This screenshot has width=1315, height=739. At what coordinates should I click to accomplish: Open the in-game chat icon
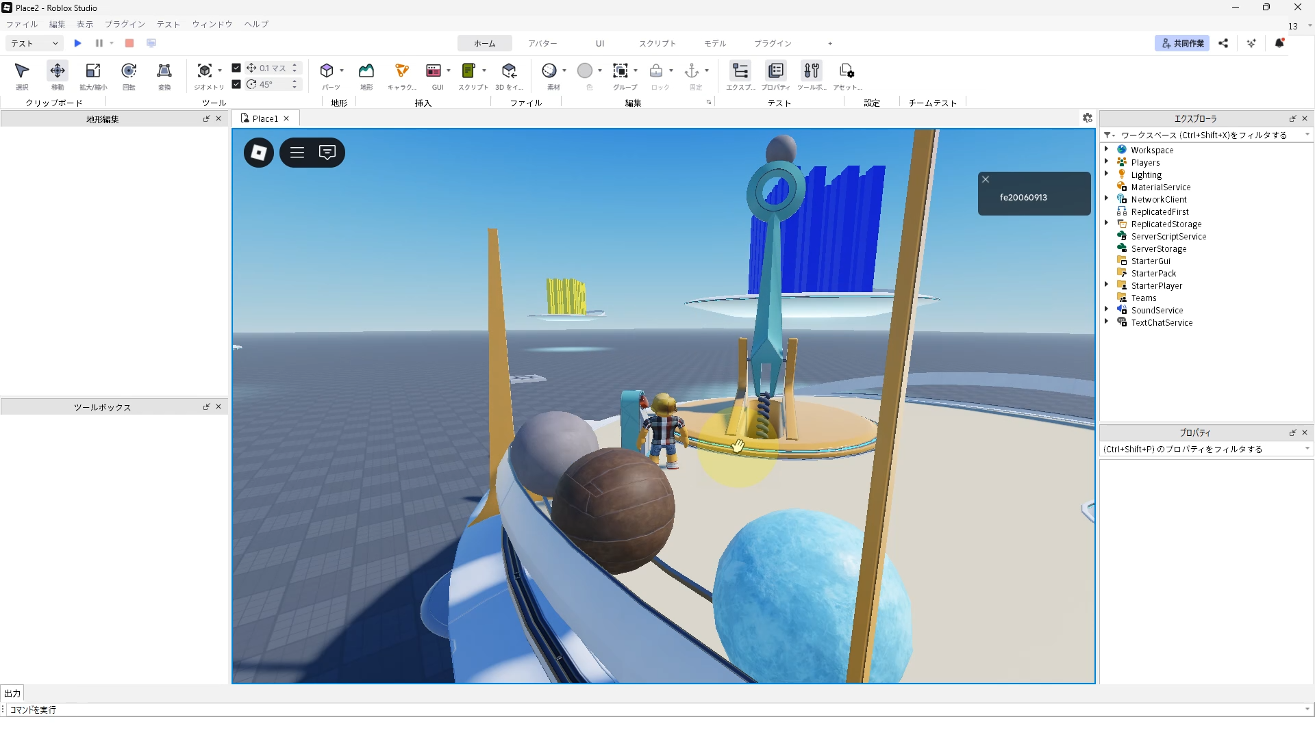(327, 153)
